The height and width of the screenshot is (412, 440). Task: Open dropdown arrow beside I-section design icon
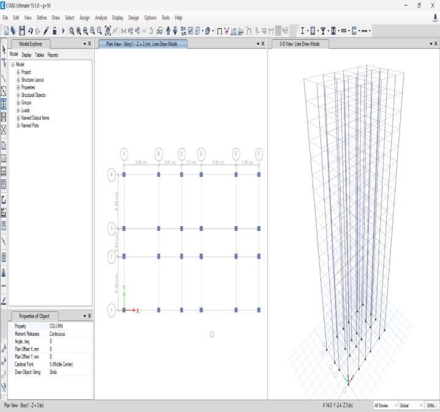(308, 31)
